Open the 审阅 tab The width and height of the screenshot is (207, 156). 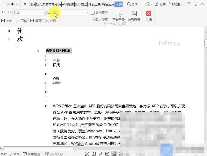pyautogui.click(x=65, y=4)
